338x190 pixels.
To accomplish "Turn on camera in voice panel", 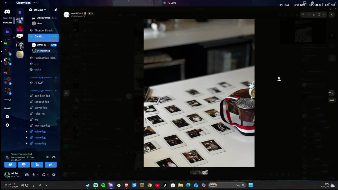I will [x=10, y=165].
